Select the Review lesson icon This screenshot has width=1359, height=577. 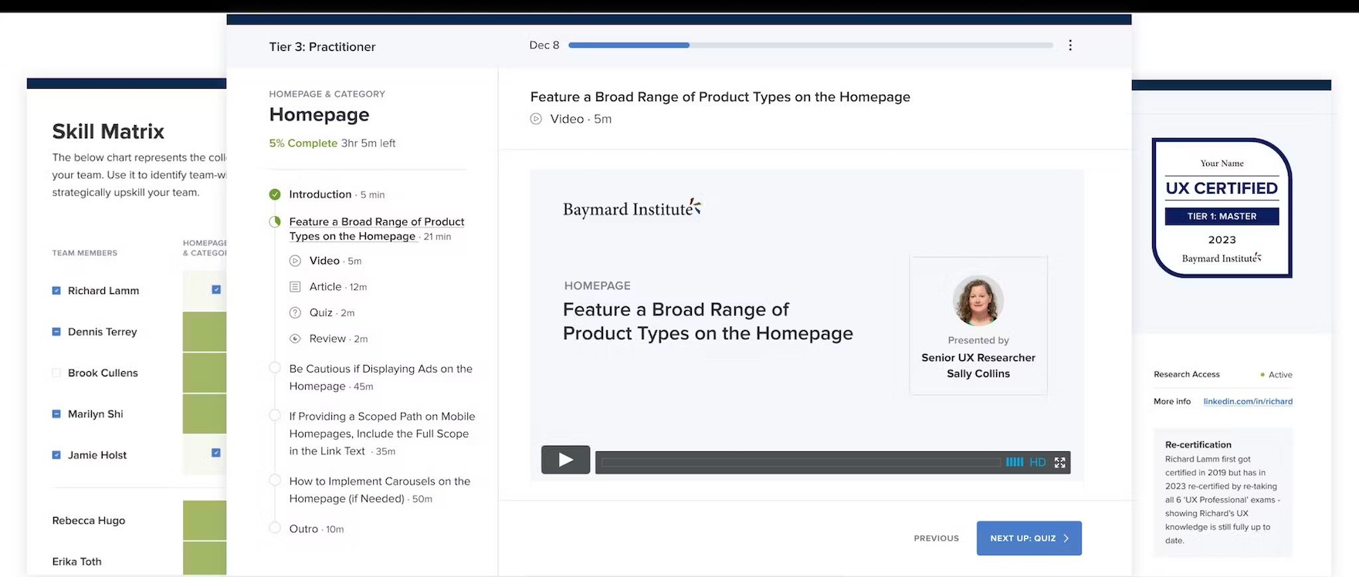pos(295,339)
